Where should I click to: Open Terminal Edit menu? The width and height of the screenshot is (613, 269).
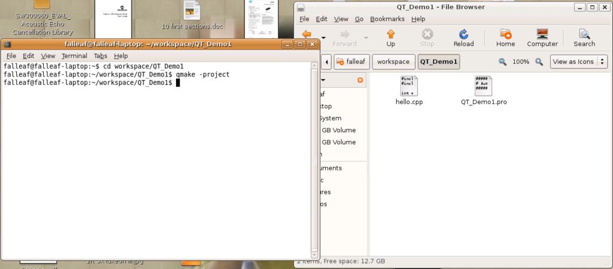pyautogui.click(x=29, y=56)
